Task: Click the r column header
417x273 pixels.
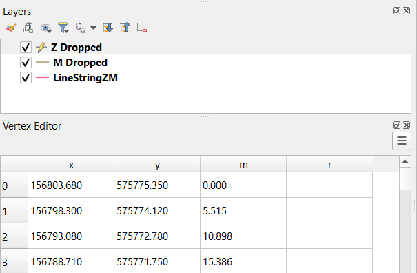Action: [x=329, y=165]
